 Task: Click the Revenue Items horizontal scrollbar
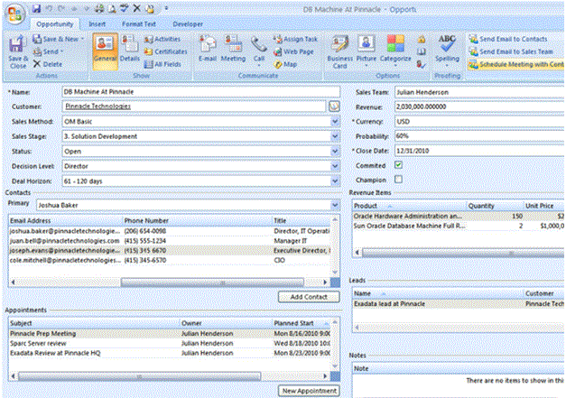(x=463, y=253)
